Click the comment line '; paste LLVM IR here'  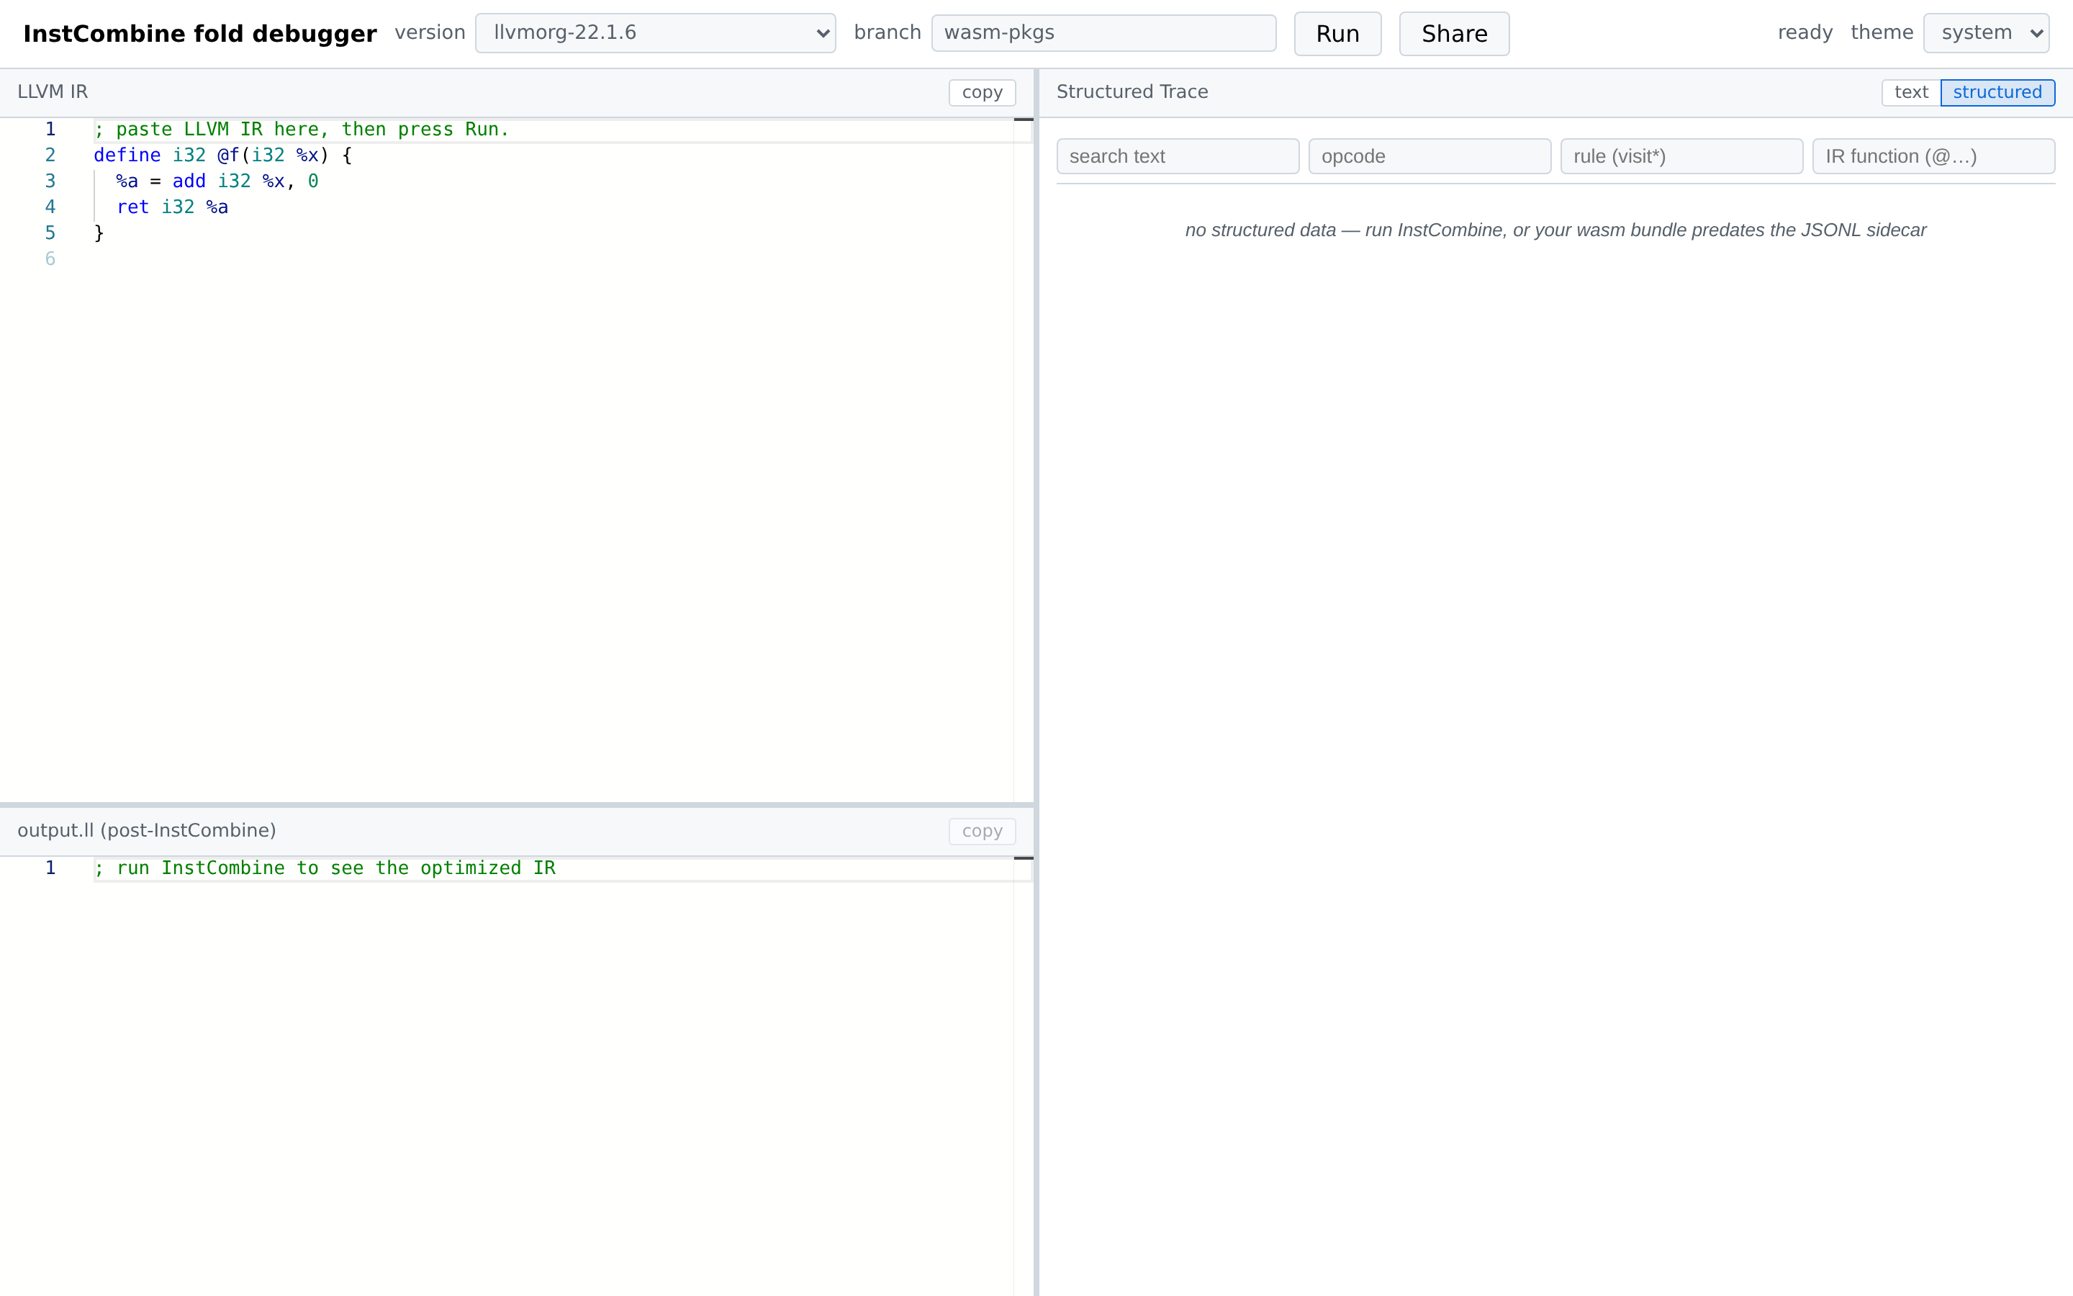coord(302,130)
